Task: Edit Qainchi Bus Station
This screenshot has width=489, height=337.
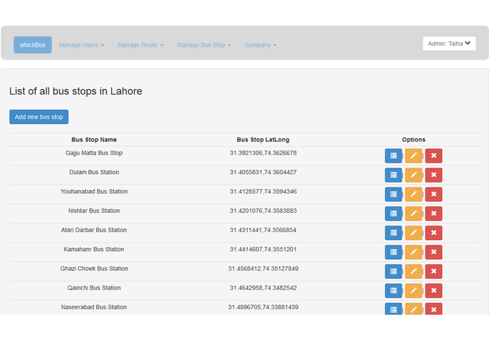Action: coord(413,291)
